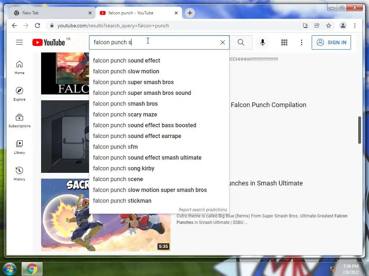Choose suggestion falcon punch sound effect
Screen dimensions: 369x276
coord(159,60)
